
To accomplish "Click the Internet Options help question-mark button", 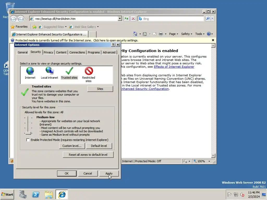I will click(x=113, y=45).
